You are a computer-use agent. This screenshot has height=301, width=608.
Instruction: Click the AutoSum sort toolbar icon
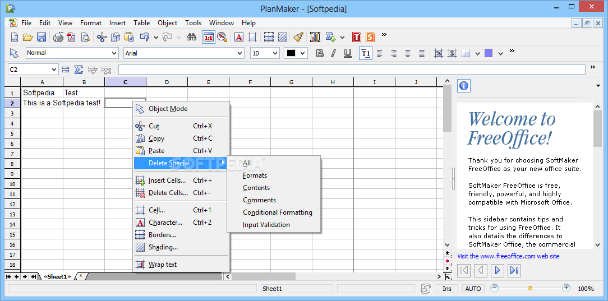(331, 37)
